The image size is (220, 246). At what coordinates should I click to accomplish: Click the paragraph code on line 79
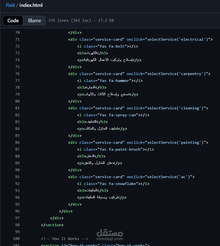(108, 94)
